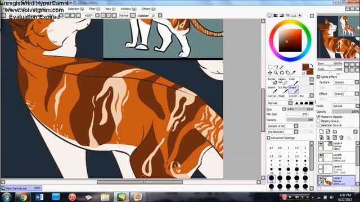360x202 pixels.
Task: Open the (simple circle) brush shape dropdown
Action: pyautogui.click(x=282, y=126)
